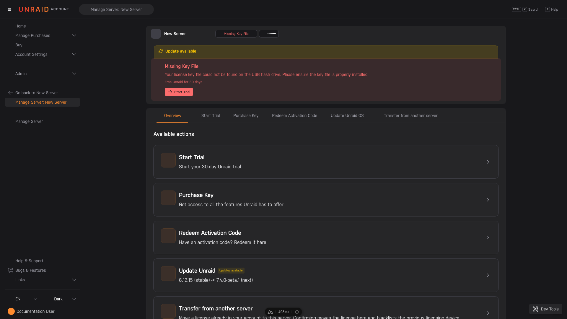This screenshot has height=319, width=567.
Task: Open Help & Support link
Action: [x=29, y=261]
